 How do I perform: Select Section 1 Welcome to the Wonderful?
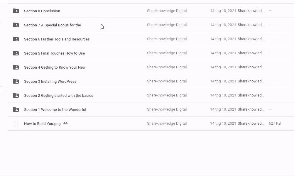[55, 110]
